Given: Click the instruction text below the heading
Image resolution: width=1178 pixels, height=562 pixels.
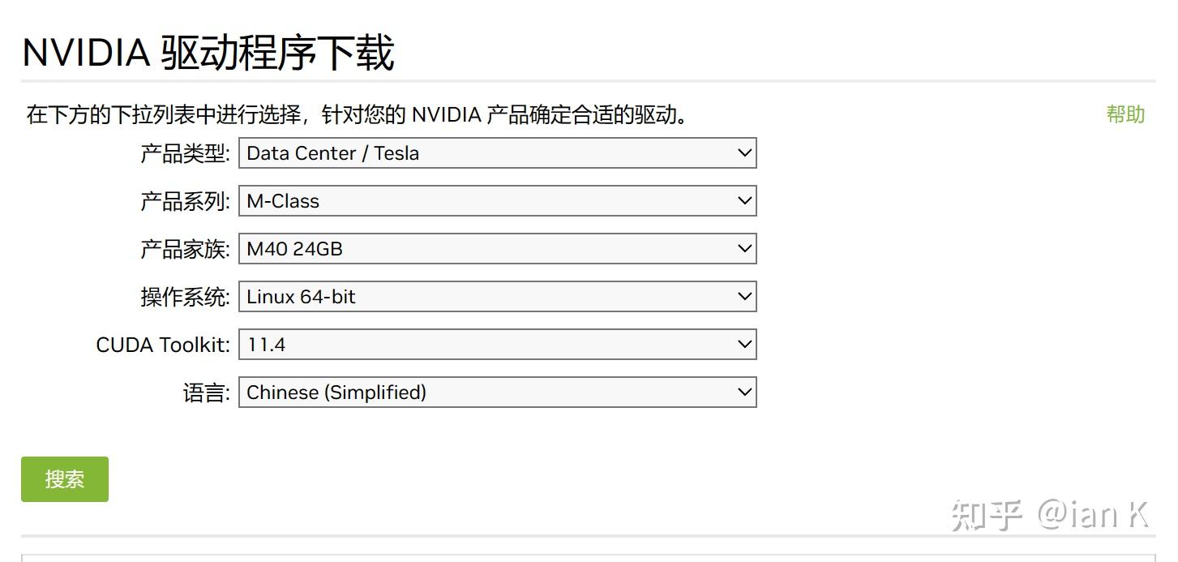Looking at the screenshot, I should click(x=358, y=114).
